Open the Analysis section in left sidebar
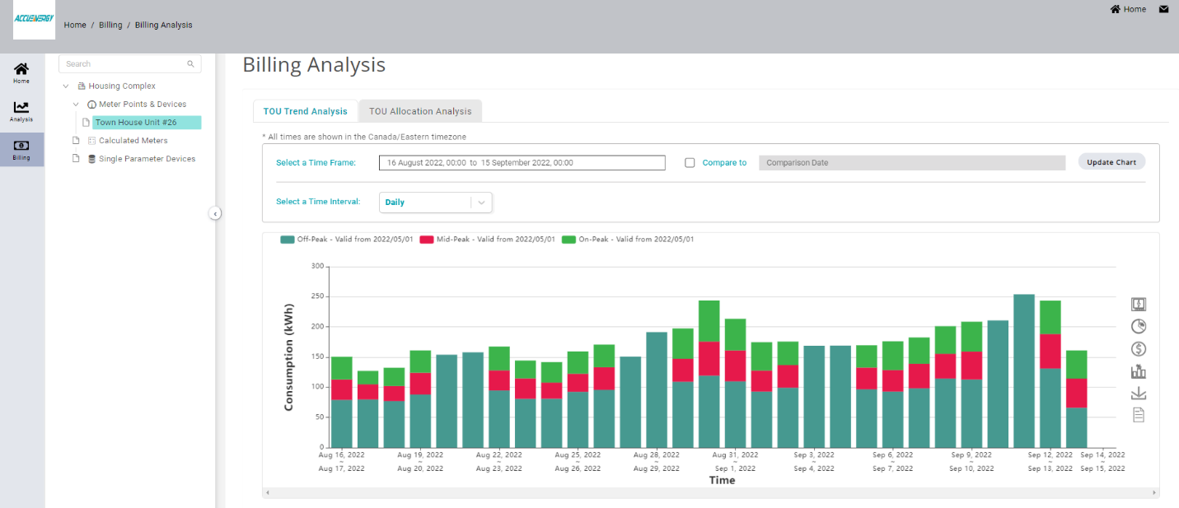The height and width of the screenshot is (508, 1179). [x=21, y=111]
